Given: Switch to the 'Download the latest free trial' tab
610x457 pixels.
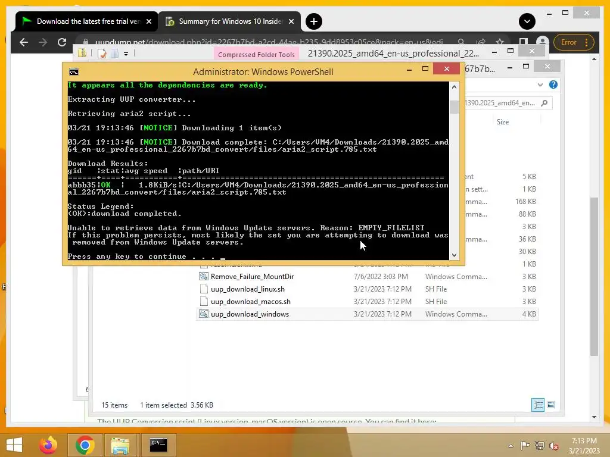Looking at the screenshot, I should pyautogui.click(x=87, y=21).
